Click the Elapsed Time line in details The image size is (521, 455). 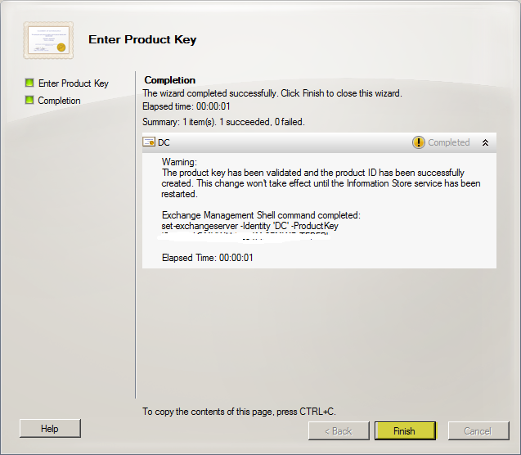208,258
